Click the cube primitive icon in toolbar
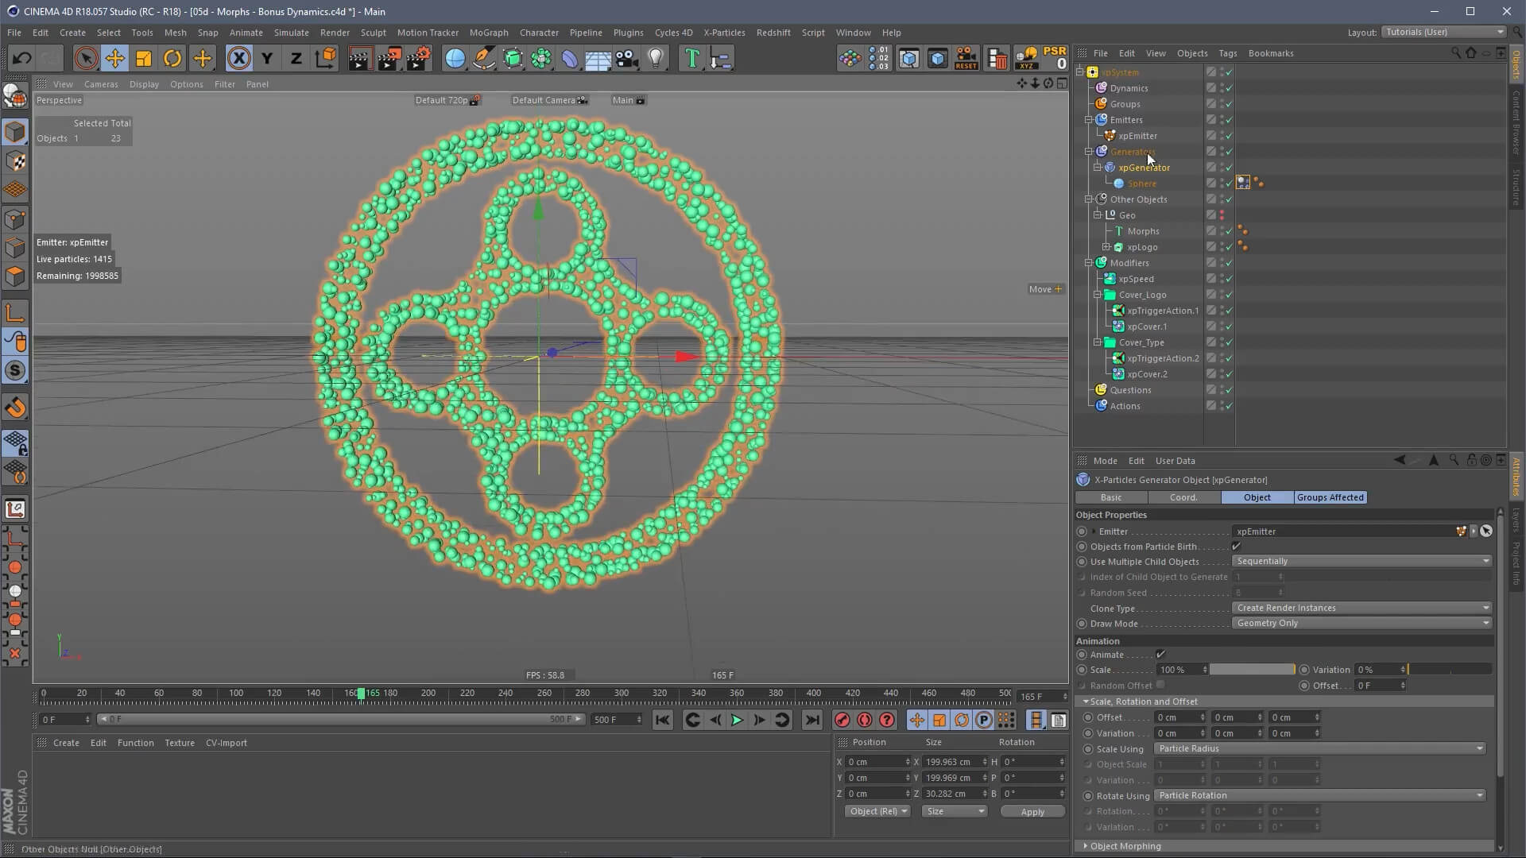This screenshot has height=858, width=1526. click(513, 58)
